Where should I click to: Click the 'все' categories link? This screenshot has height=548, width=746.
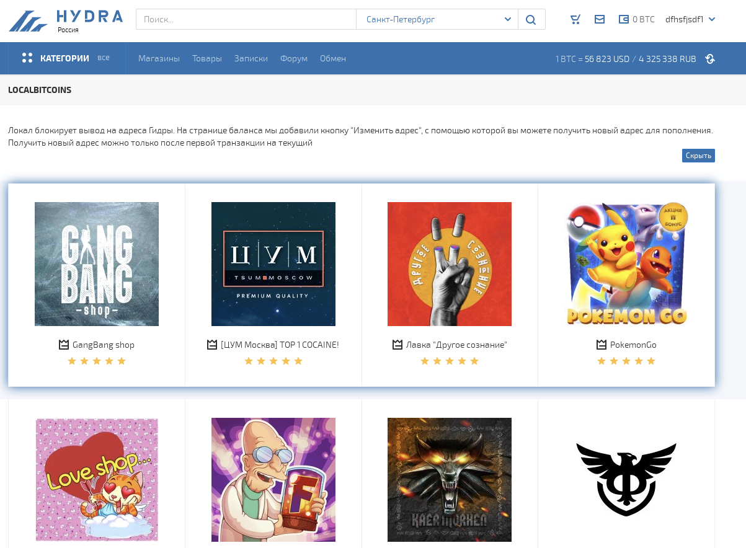[x=103, y=58]
